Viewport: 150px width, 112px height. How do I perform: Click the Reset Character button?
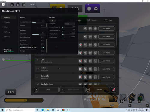pos(72,90)
